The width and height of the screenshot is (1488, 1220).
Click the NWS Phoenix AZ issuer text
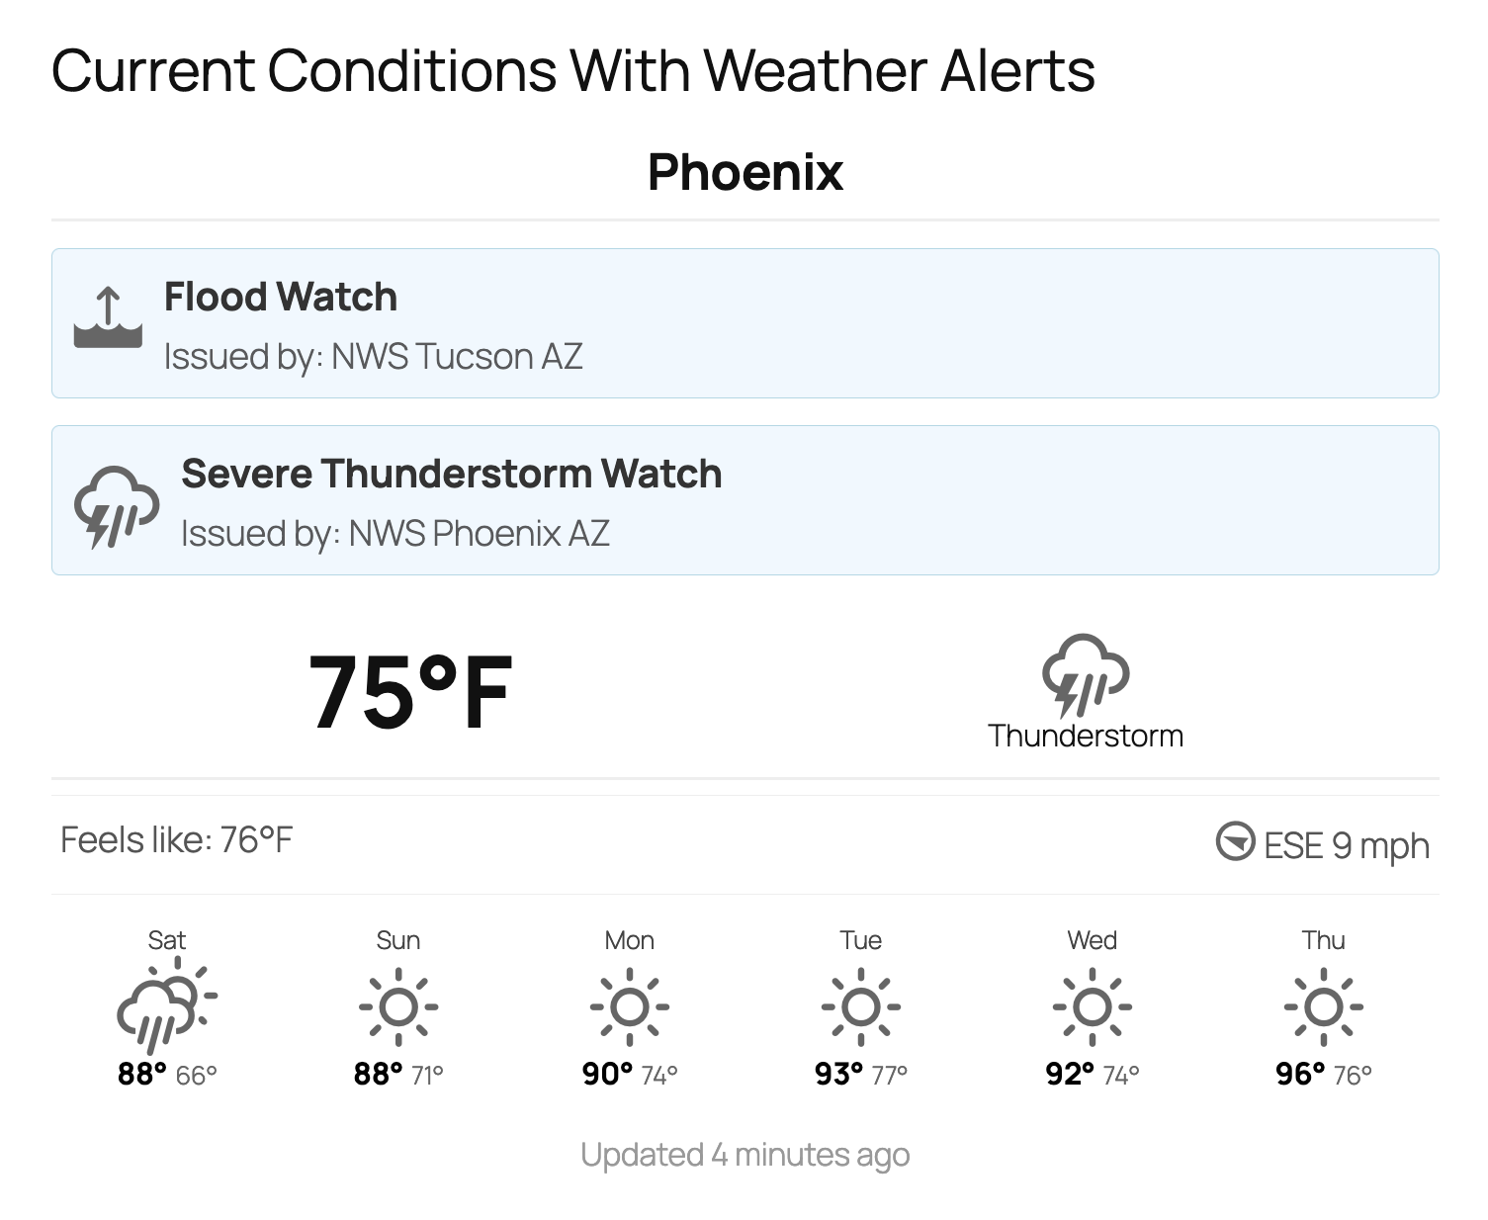click(x=395, y=534)
